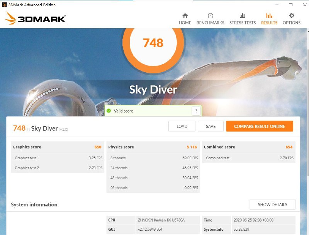Click the 24 threads row
309x235 pixels.
[153, 168]
